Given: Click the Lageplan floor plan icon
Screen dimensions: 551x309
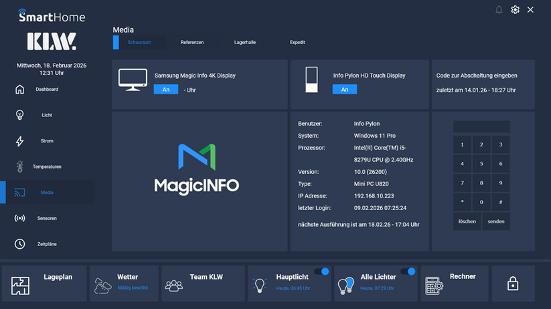Looking at the screenshot, I should (20, 286).
